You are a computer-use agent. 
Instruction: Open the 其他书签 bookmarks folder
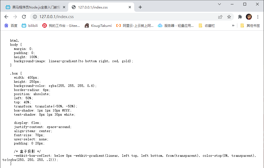click(x=250, y=25)
